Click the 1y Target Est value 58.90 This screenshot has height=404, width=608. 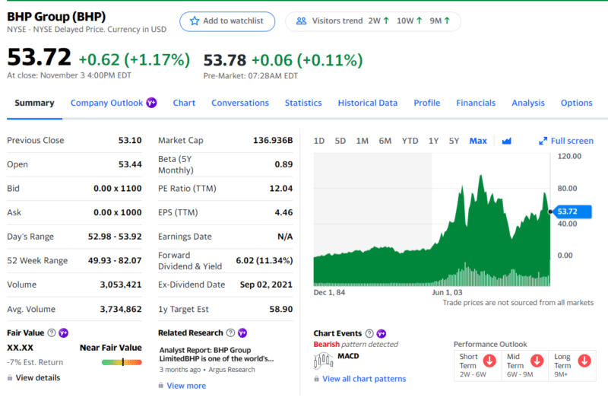(281, 309)
